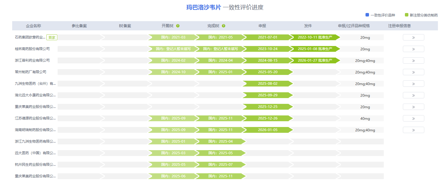
Task: Select the 2025-08-02 申报 cell
Action: point(268,84)
